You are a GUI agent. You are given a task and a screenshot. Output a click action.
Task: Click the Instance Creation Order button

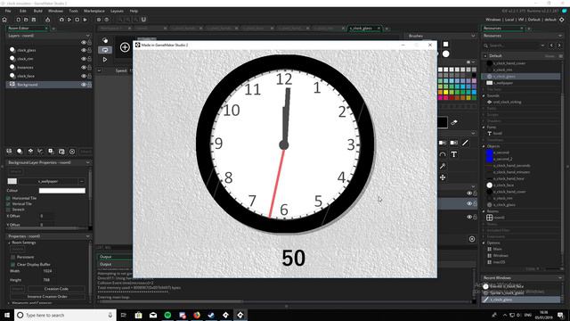[47, 297]
